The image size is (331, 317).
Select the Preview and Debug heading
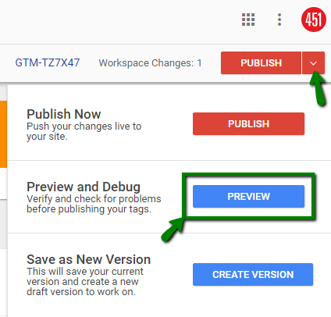84,187
